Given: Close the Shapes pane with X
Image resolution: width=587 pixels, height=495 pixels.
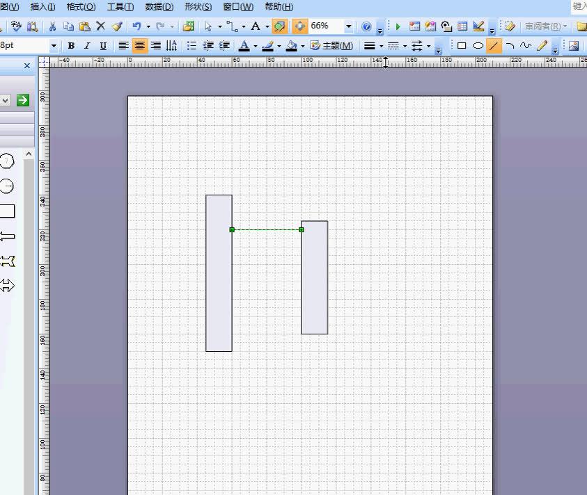Looking at the screenshot, I should [27, 66].
